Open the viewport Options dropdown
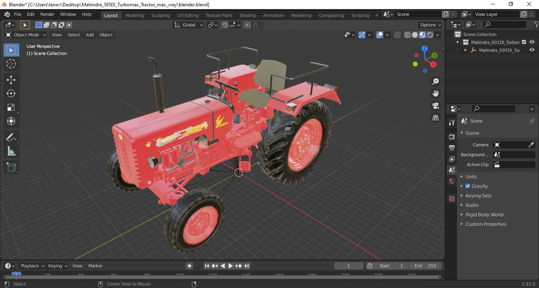 tap(430, 25)
